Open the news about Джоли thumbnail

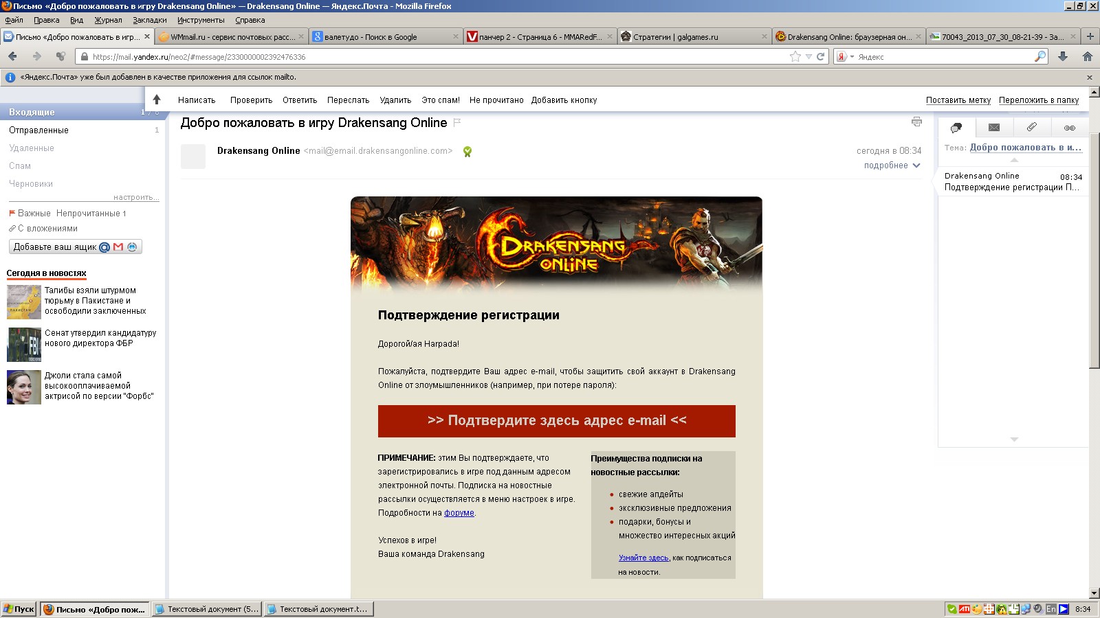click(x=24, y=387)
